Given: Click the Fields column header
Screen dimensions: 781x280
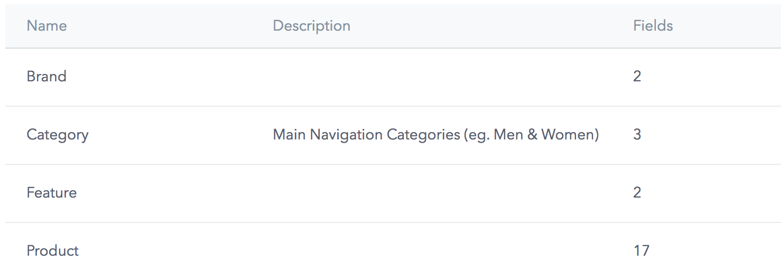Looking at the screenshot, I should 653,26.
